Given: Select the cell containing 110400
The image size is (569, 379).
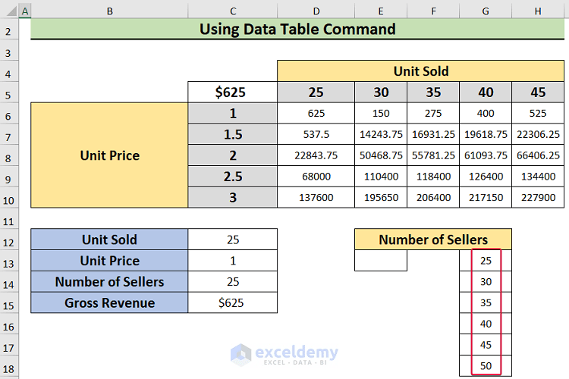Looking at the screenshot, I should tap(381, 177).
